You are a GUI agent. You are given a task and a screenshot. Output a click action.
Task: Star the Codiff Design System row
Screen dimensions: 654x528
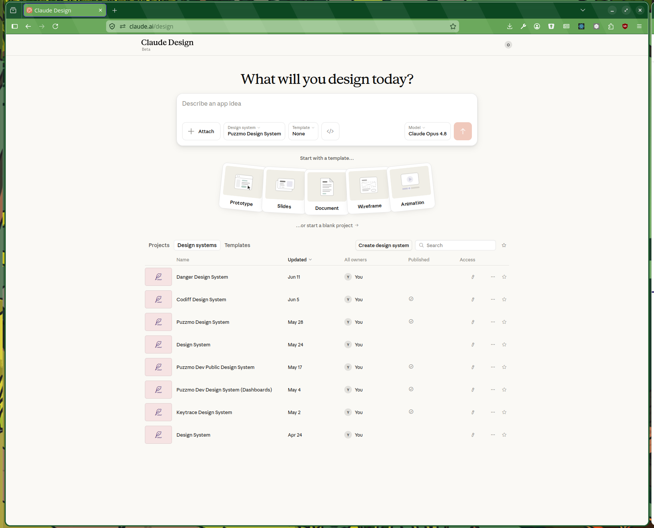click(x=504, y=299)
